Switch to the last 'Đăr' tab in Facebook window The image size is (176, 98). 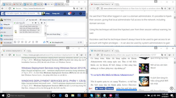coord(59,4)
